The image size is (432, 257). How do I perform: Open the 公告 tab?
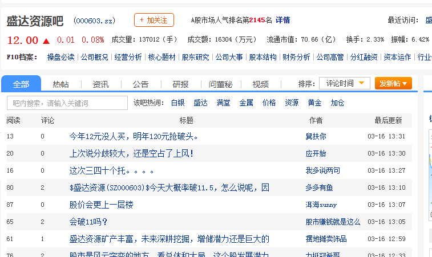click(141, 84)
